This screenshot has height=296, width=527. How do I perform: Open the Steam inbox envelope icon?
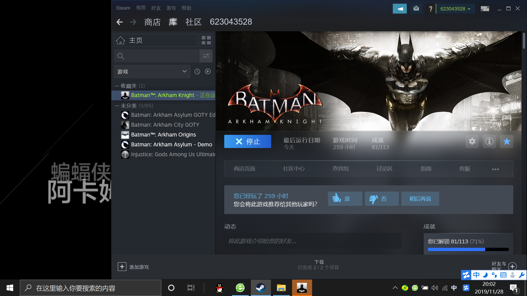[x=416, y=9]
